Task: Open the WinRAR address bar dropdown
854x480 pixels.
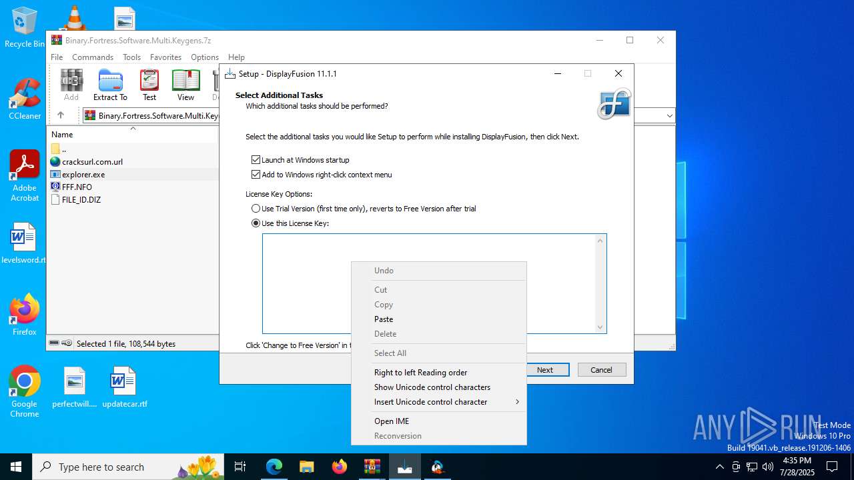Action: coord(669,116)
